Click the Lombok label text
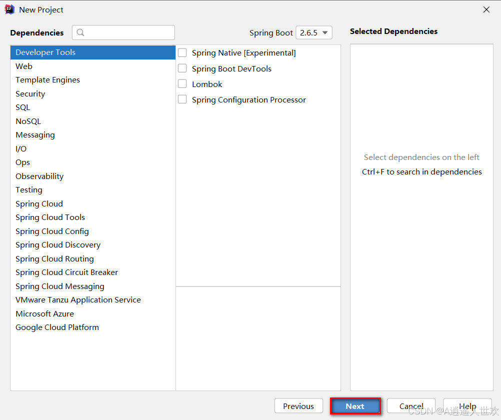 point(207,84)
